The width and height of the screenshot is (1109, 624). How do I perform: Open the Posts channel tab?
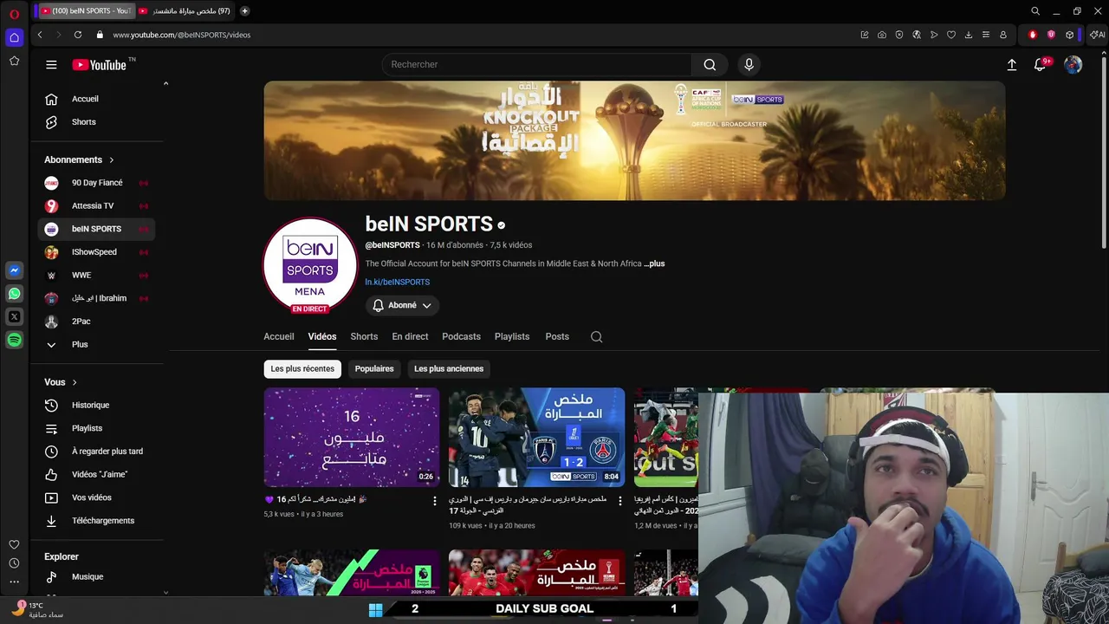click(557, 336)
